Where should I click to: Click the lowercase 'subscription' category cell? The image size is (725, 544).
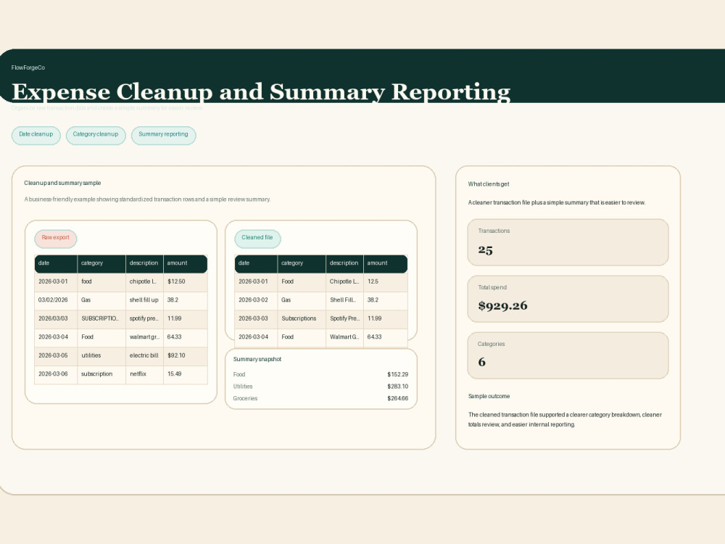tap(101, 375)
